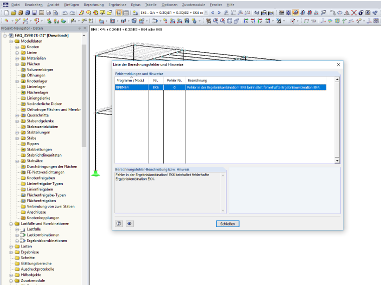The image size is (381, 285).
Task: Sort by Programm / Modul column header
Action: point(131,80)
